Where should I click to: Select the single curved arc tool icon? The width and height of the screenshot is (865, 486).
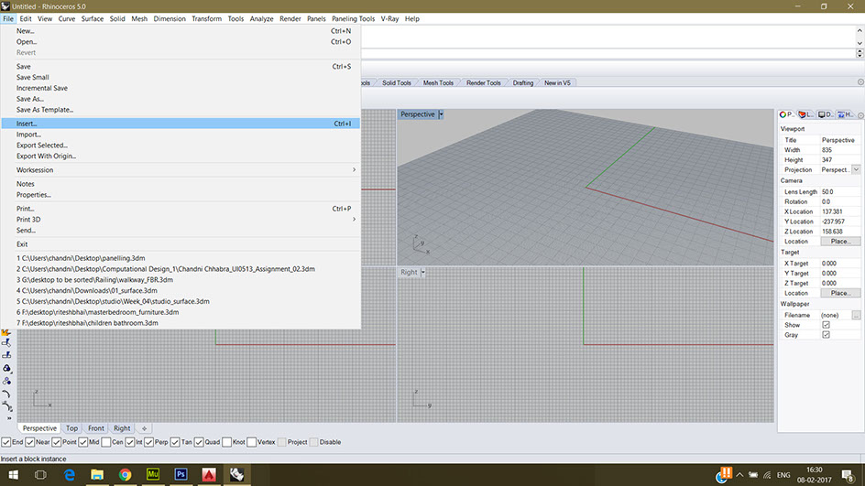coord(6,394)
